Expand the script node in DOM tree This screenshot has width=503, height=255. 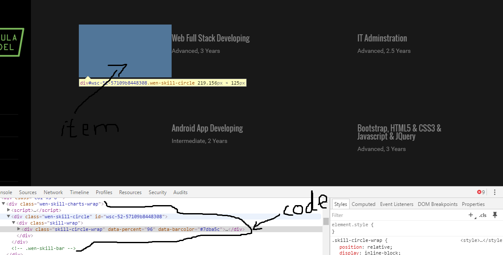coord(8,210)
